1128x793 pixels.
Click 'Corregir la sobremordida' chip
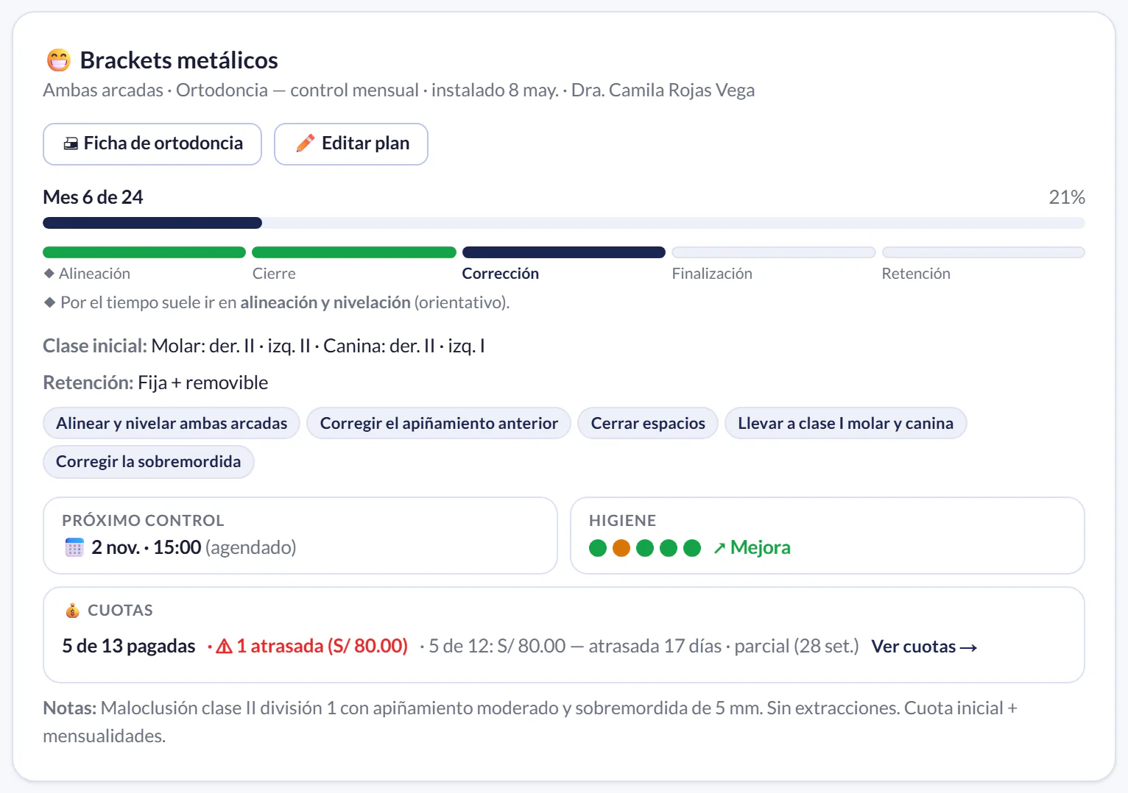pyautogui.click(x=149, y=461)
